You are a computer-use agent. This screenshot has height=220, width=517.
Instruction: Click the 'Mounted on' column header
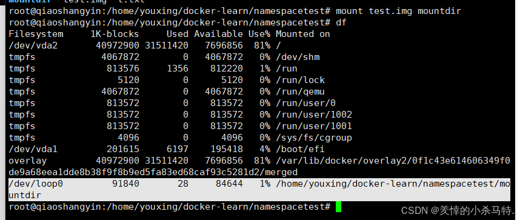302,34
